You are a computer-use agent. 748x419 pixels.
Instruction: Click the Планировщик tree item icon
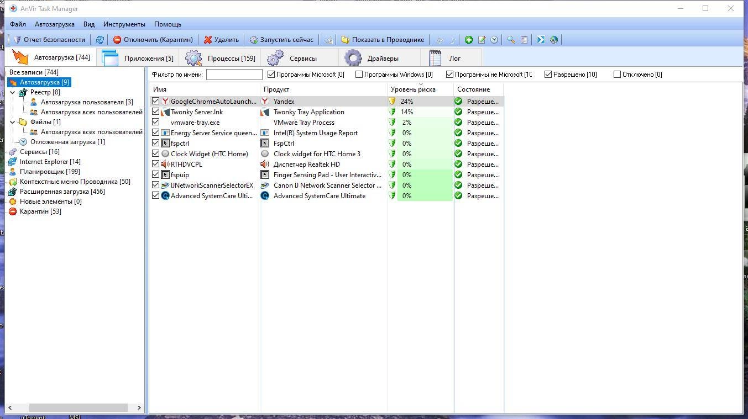click(x=13, y=172)
